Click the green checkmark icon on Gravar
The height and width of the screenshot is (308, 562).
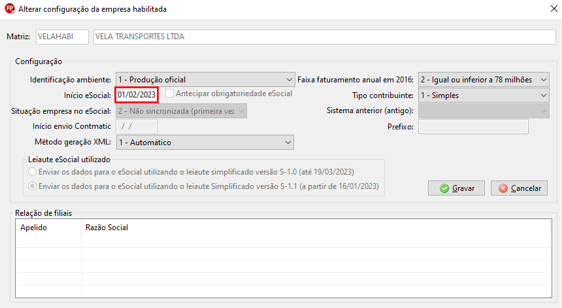pos(444,188)
